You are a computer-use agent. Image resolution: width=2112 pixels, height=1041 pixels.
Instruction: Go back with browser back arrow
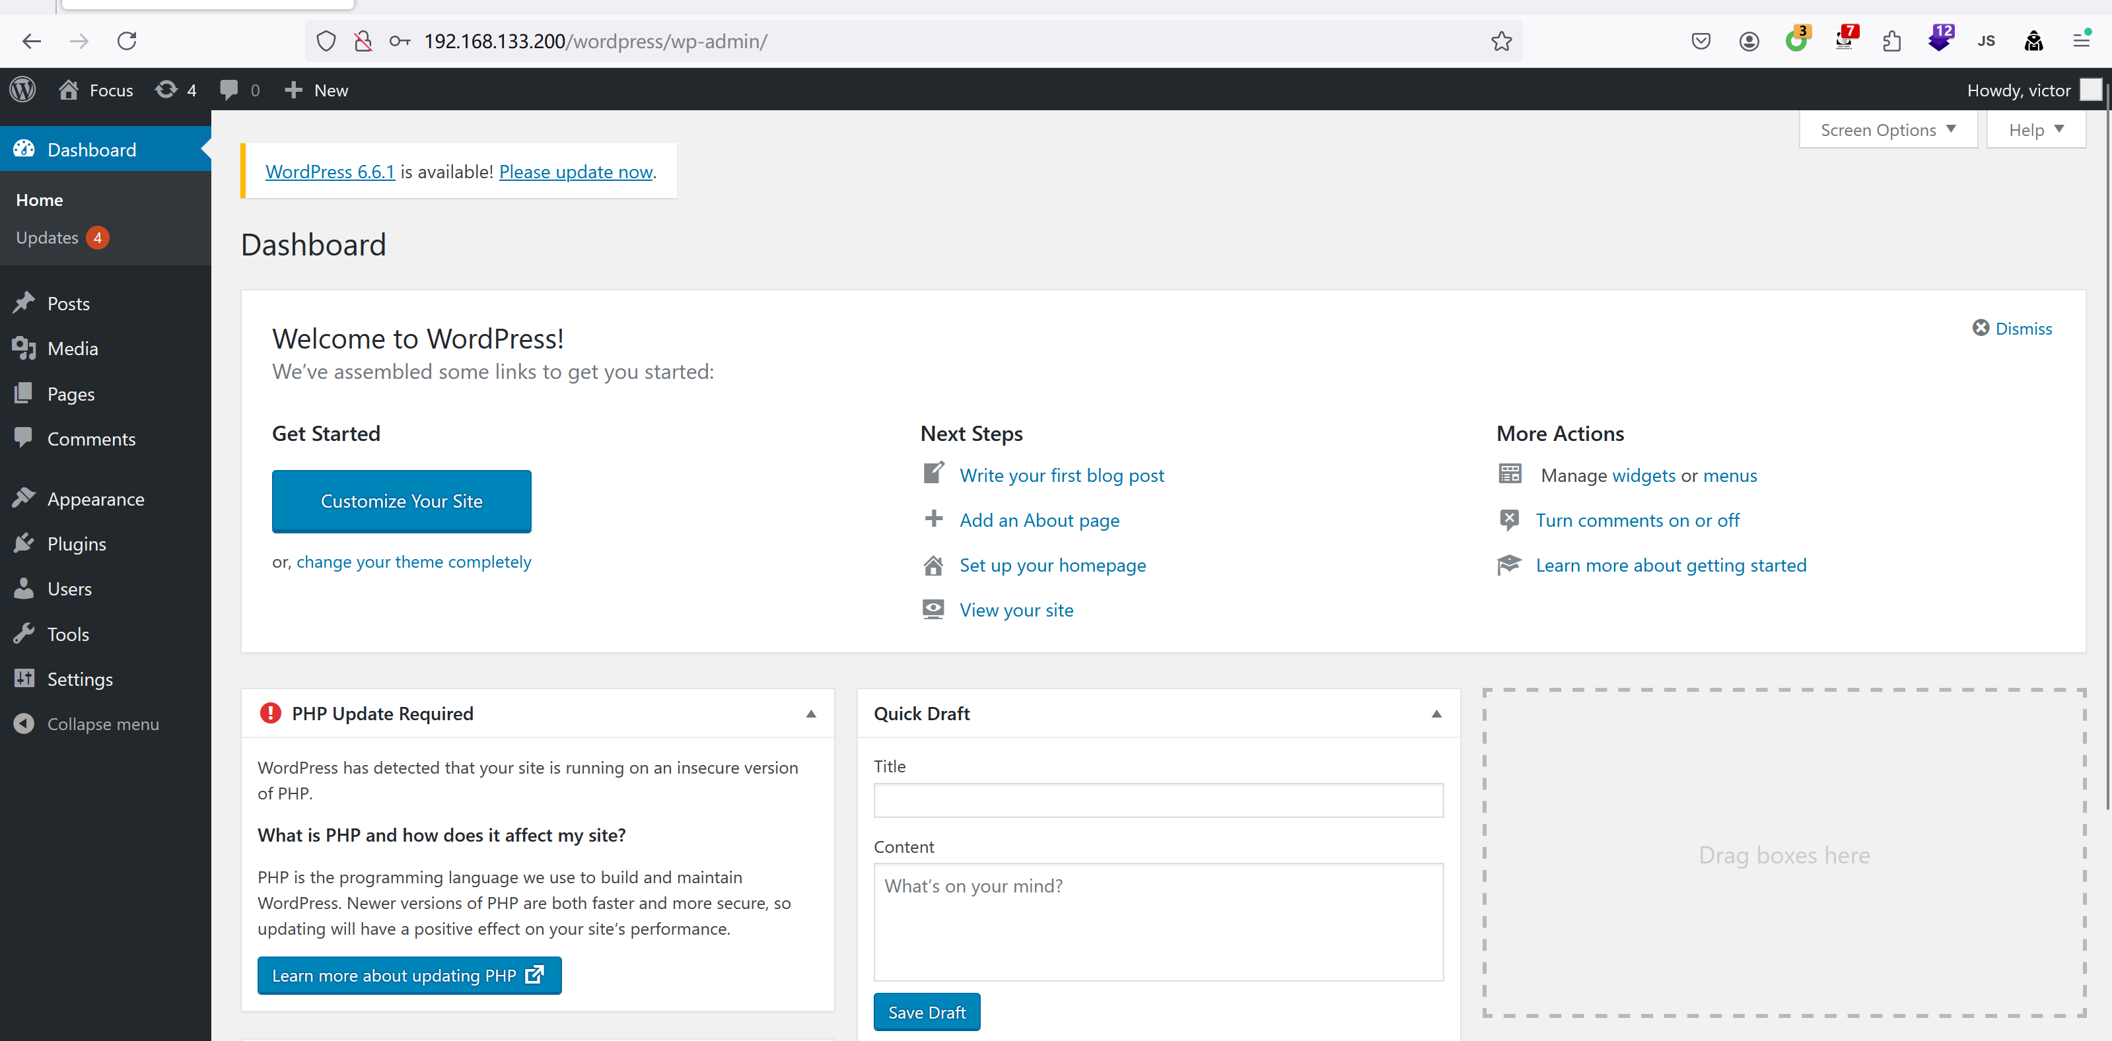pos(31,41)
